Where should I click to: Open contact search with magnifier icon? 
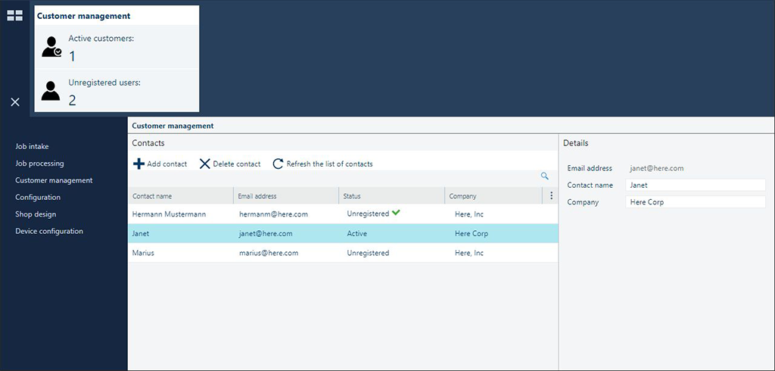545,176
